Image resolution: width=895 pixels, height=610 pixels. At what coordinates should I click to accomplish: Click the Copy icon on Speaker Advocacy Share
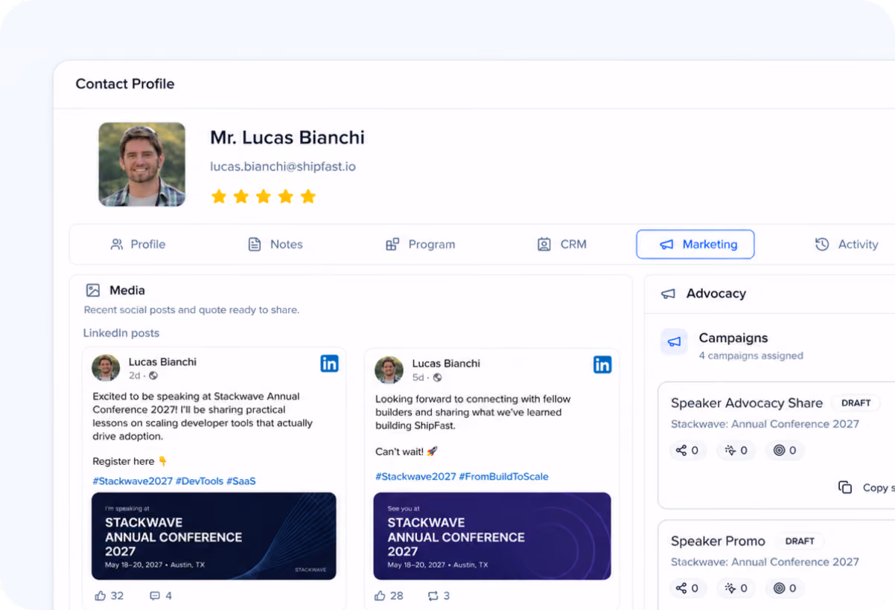point(845,487)
